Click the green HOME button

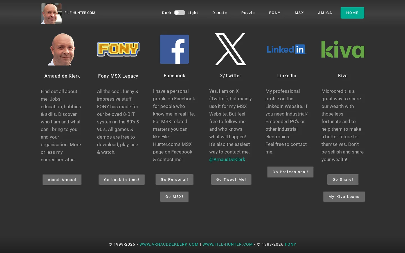352,13
